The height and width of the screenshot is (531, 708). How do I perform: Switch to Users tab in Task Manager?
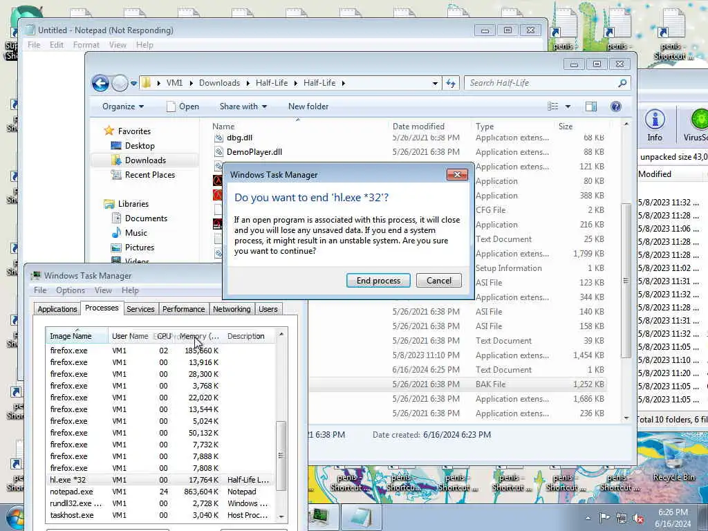268,309
